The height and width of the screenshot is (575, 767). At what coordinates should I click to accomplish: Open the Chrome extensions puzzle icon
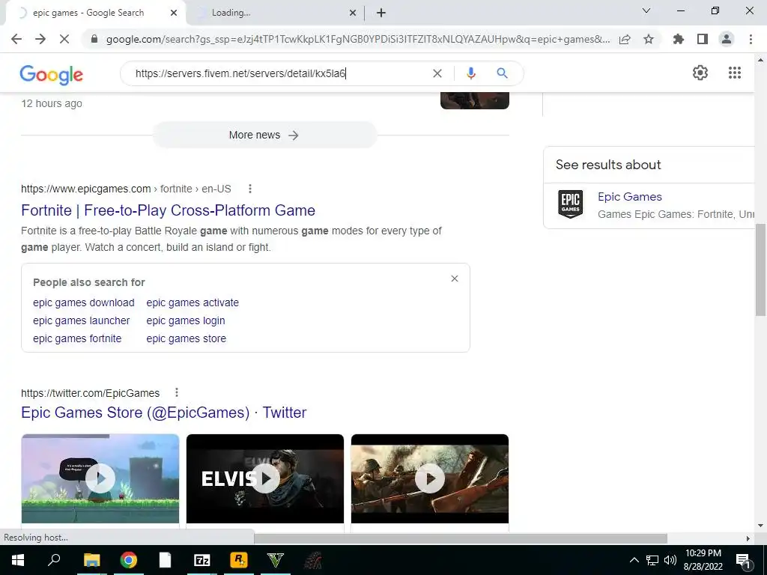[679, 39]
